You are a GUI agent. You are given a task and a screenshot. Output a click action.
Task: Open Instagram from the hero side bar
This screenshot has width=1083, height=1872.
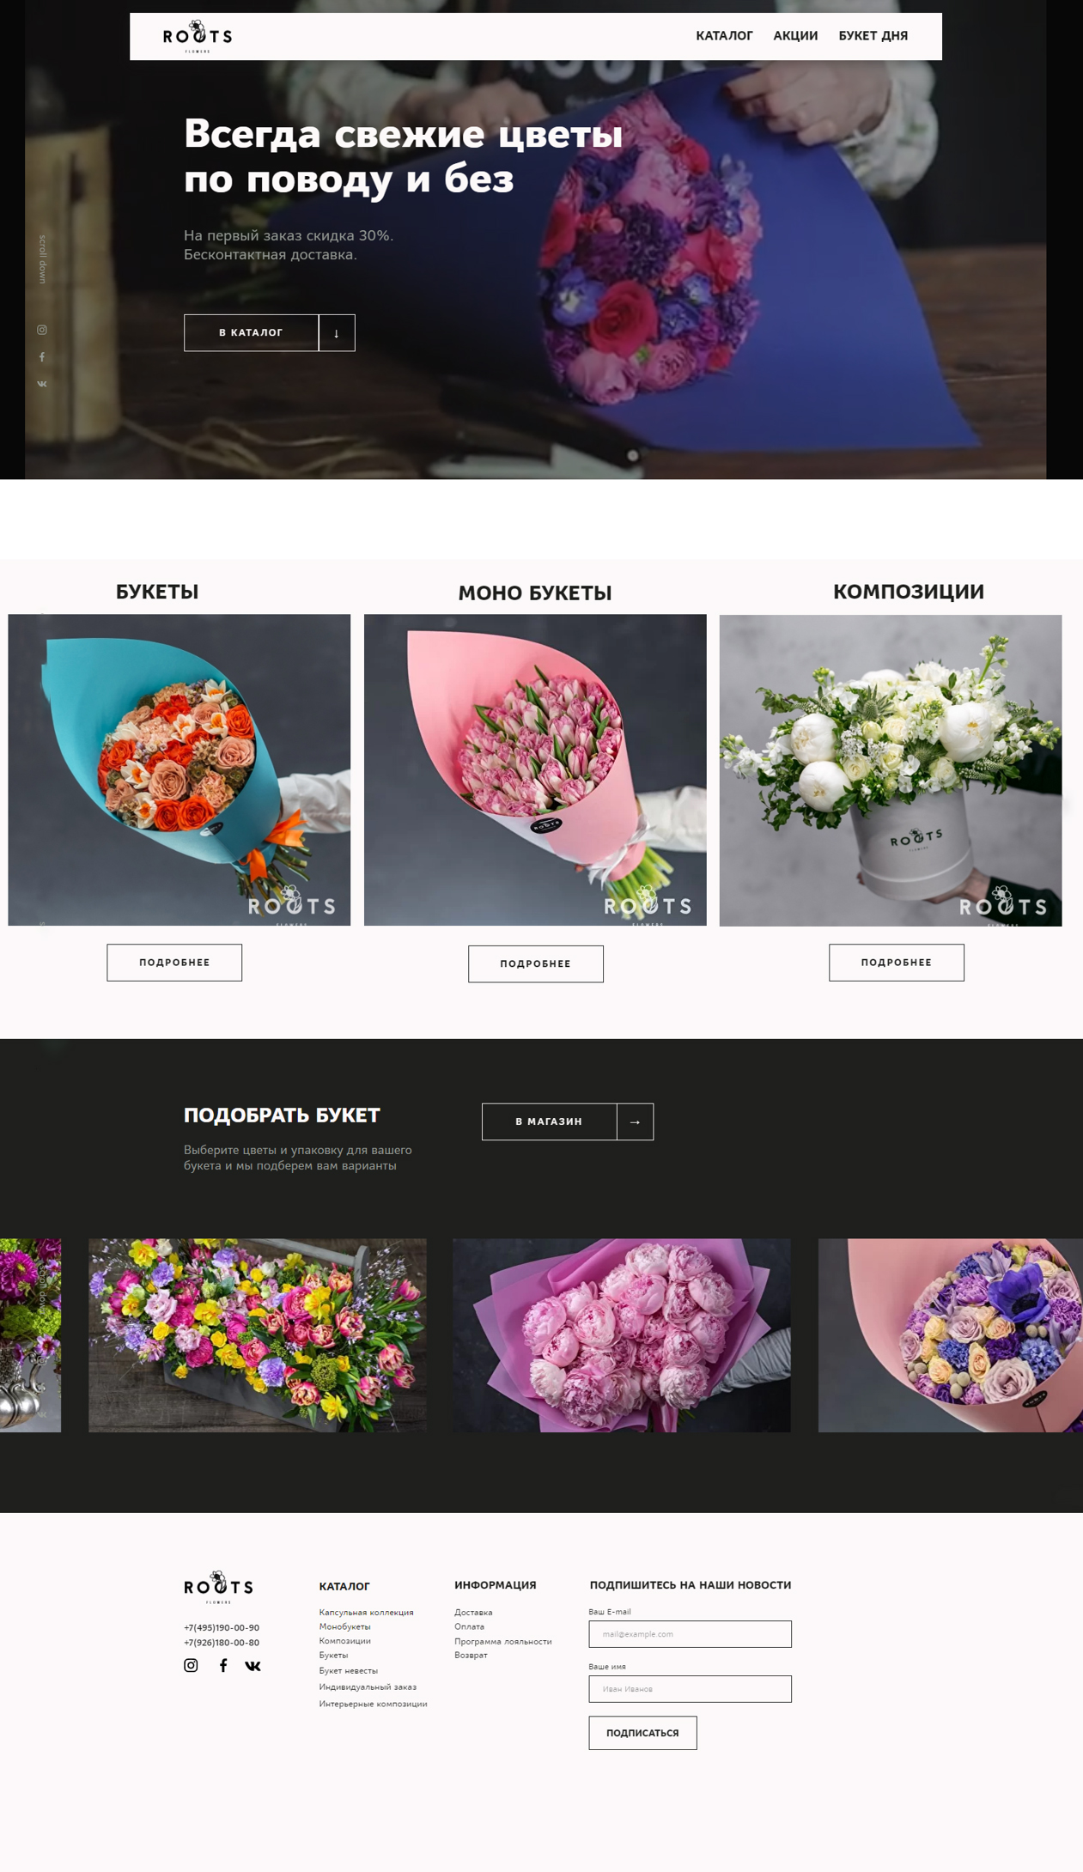click(42, 330)
